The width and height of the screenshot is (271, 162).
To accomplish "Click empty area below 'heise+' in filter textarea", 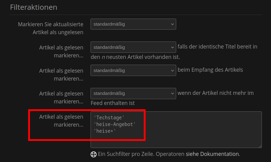I will tap(176, 141).
